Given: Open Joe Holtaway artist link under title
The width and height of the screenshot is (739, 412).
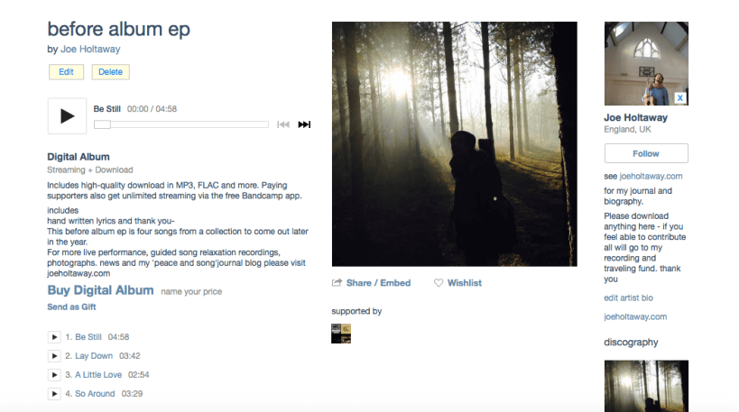Looking at the screenshot, I should tap(90, 49).
